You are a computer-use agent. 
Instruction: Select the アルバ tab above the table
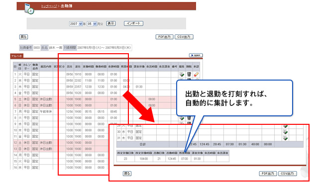(x=16, y=56)
